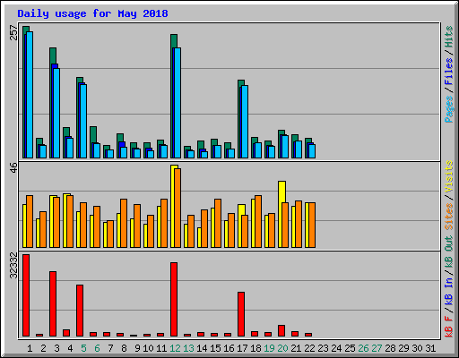
Task: Click the day 12 green hits bar
Action: coord(174,40)
